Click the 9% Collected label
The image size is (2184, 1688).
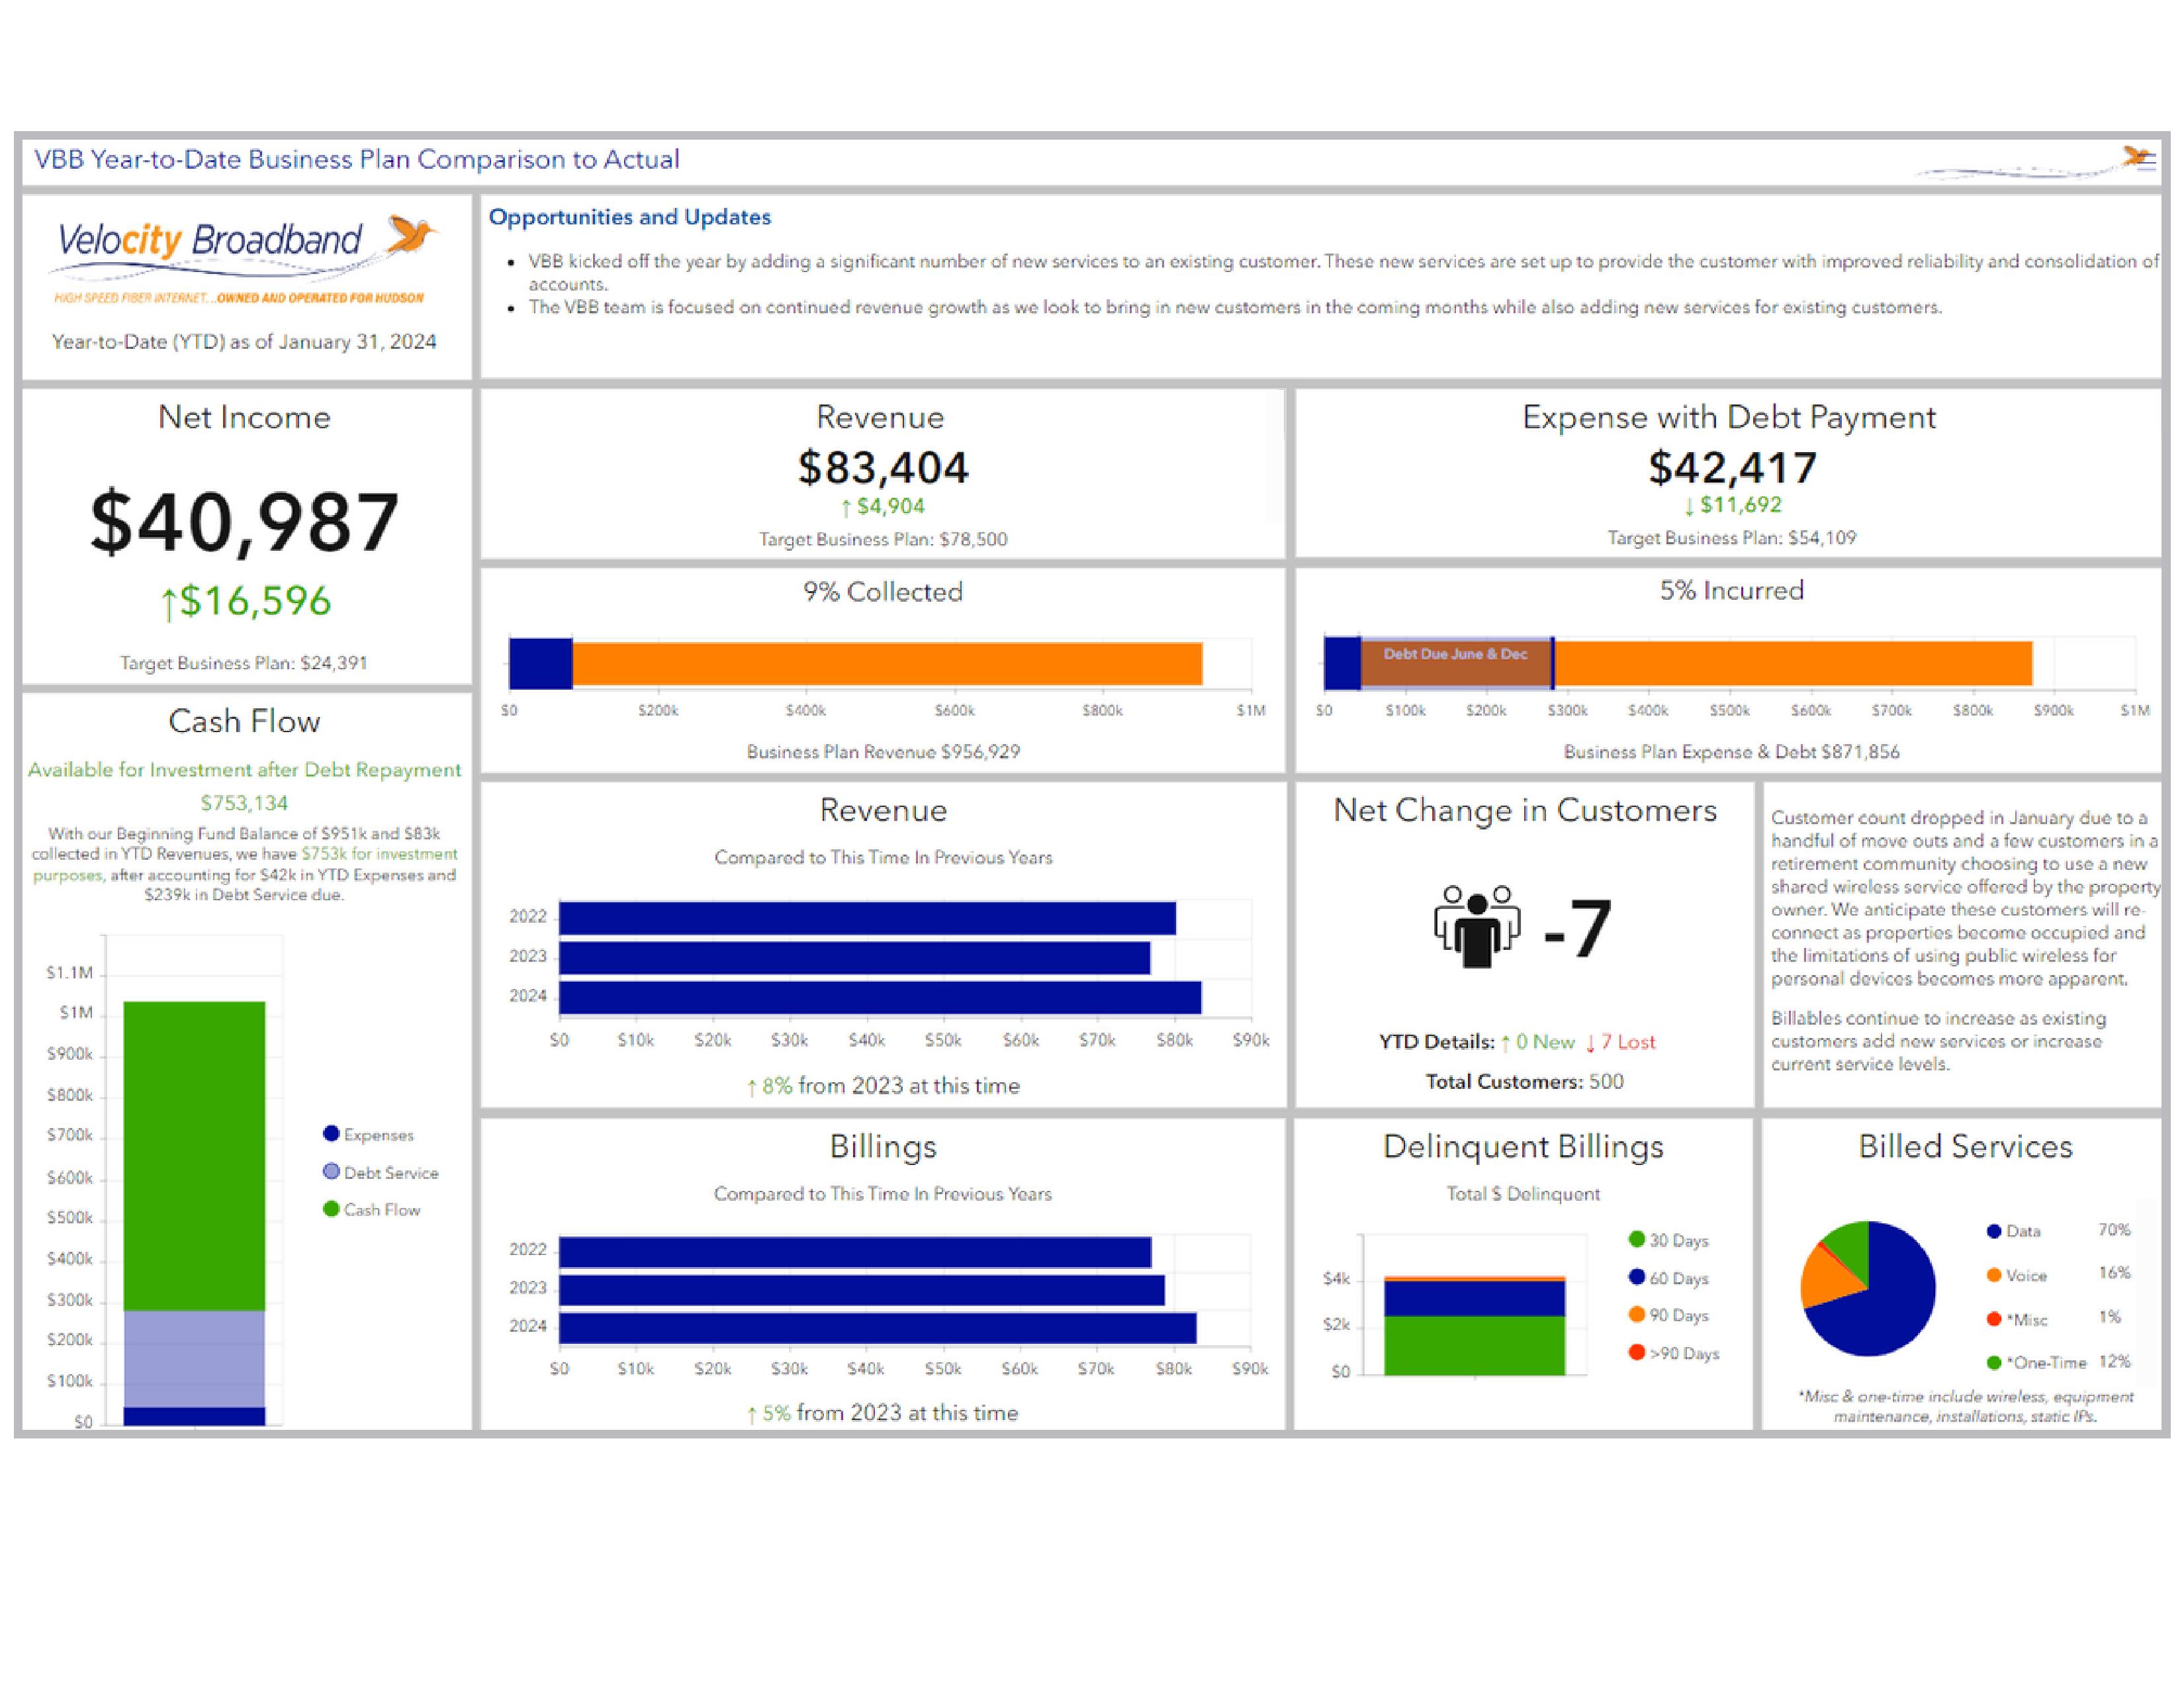click(x=883, y=592)
